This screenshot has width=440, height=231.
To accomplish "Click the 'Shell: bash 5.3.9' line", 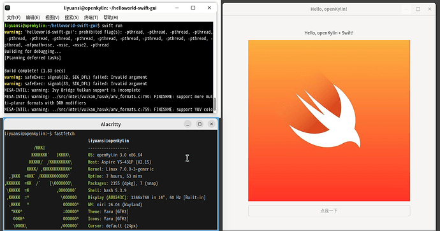I will point(107,190).
